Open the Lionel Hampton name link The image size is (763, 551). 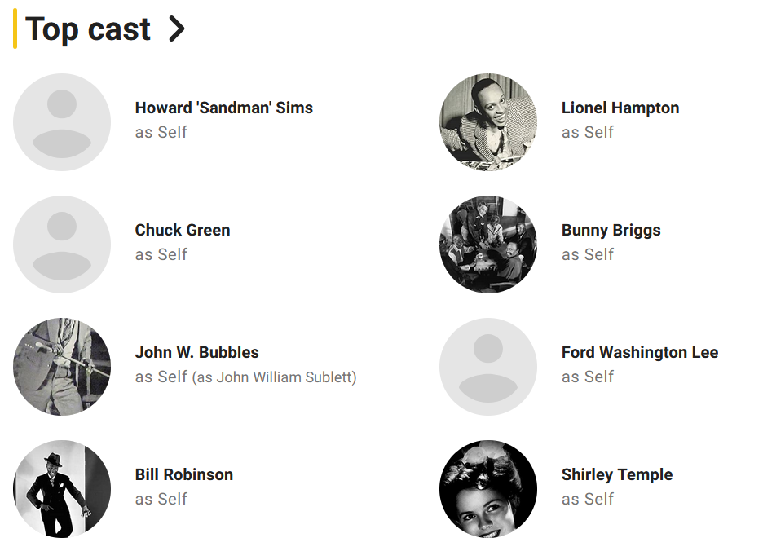620,108
